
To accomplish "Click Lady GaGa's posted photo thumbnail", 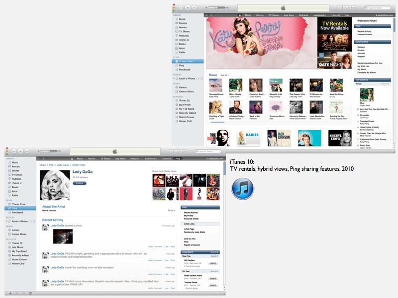I will [63, 236].
